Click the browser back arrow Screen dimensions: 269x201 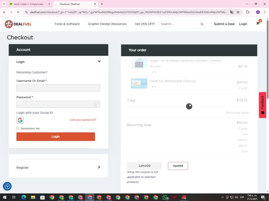click(5, 12)
